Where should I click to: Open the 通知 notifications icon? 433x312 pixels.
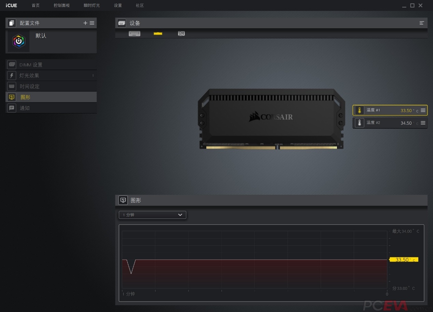click(x=12, y=108)
